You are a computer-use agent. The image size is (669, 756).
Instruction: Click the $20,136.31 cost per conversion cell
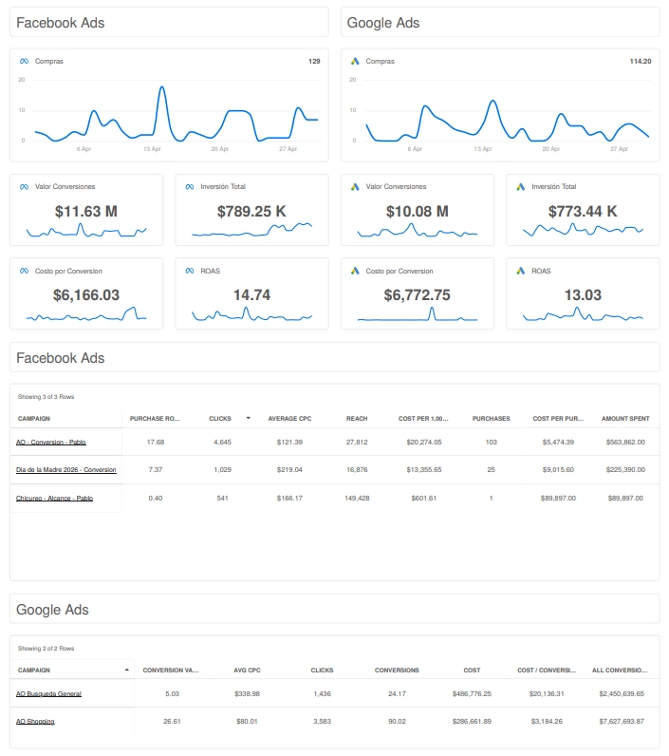[547, 694]
